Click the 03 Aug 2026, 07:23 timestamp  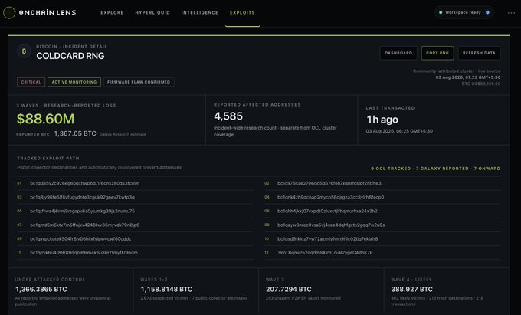(468, 77)
